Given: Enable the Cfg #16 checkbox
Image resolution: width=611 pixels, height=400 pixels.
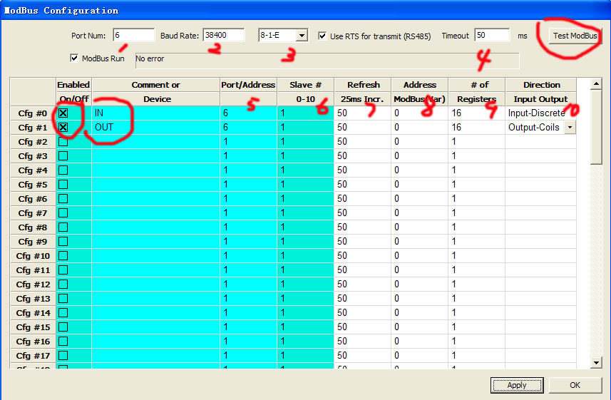Looking at the screenshot, I should (63, 342).
